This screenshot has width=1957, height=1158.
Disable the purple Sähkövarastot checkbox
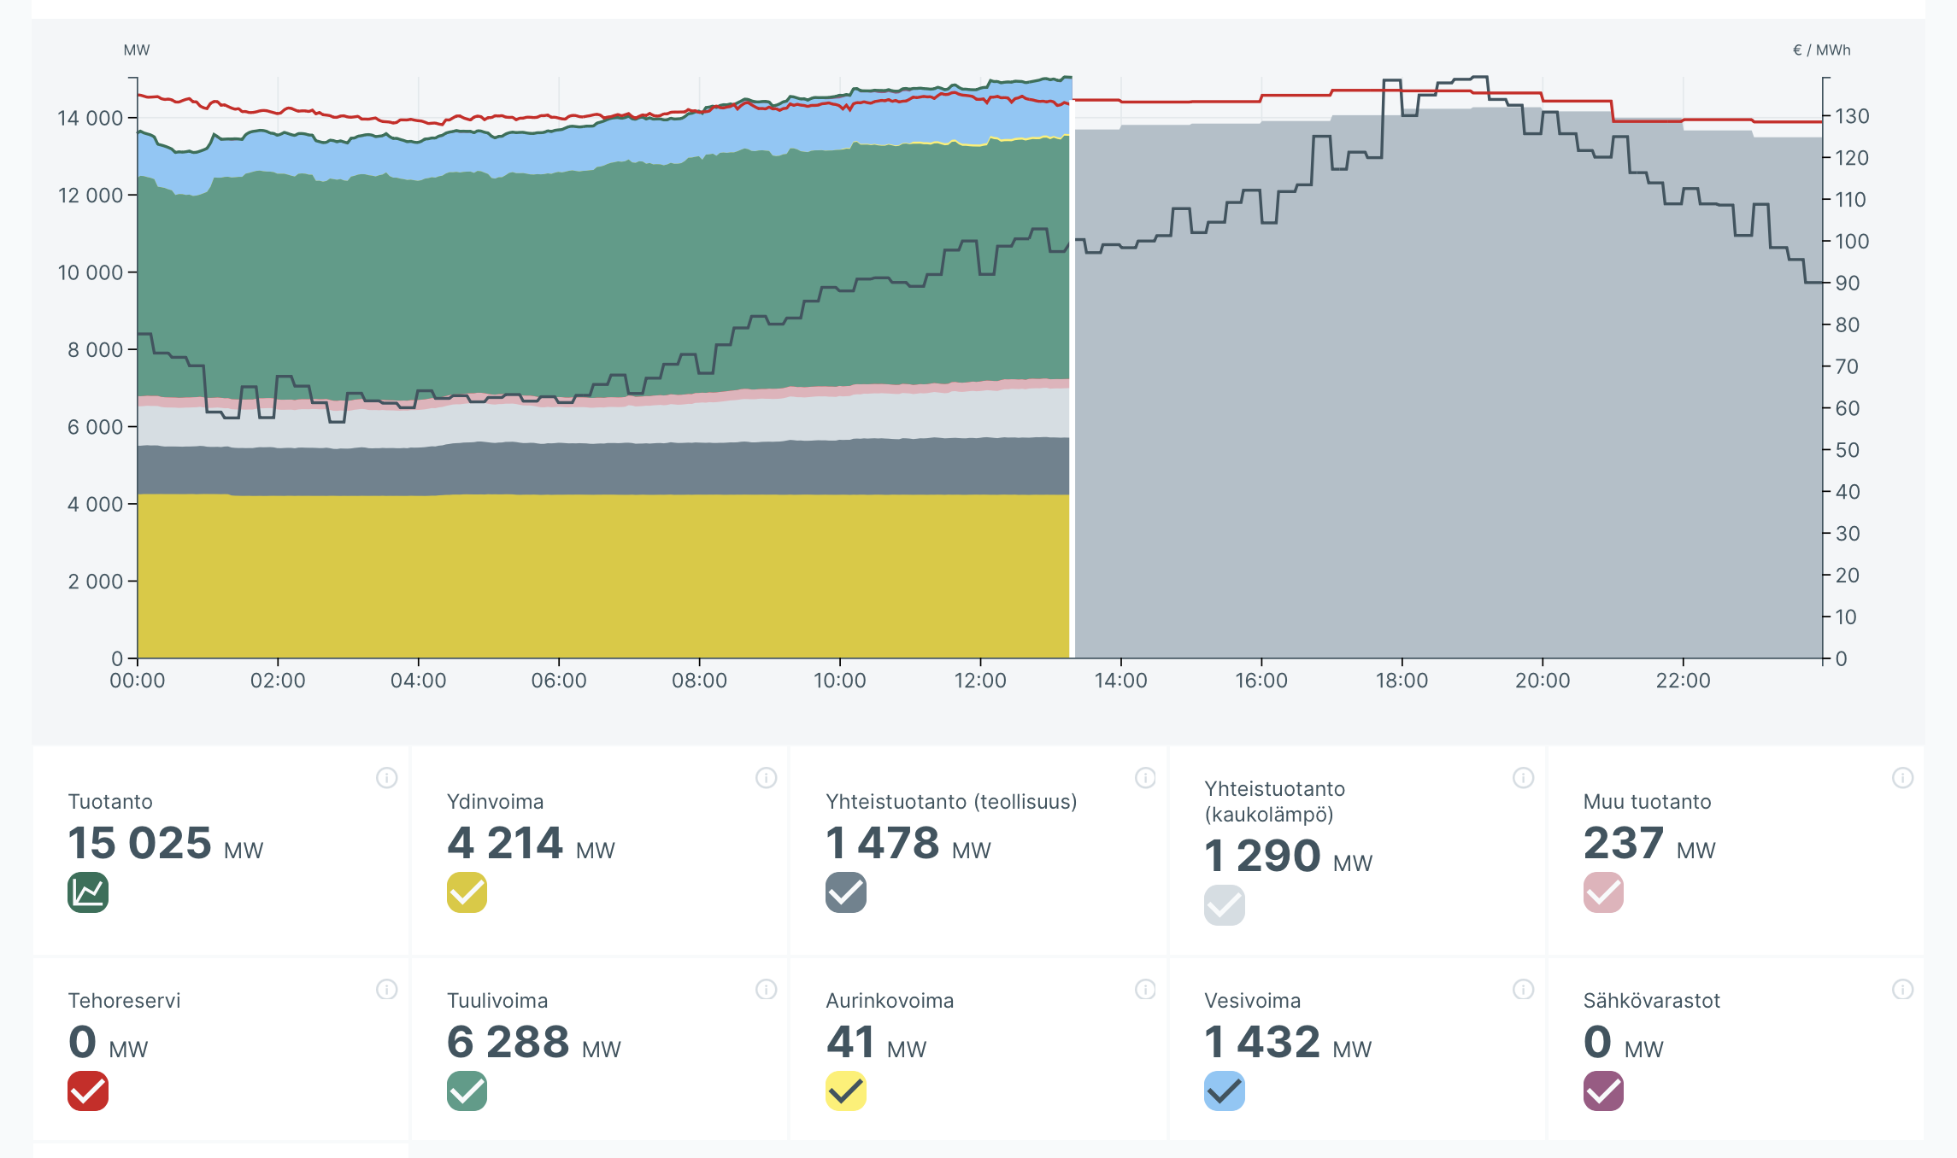[x=1604, y=1091]
